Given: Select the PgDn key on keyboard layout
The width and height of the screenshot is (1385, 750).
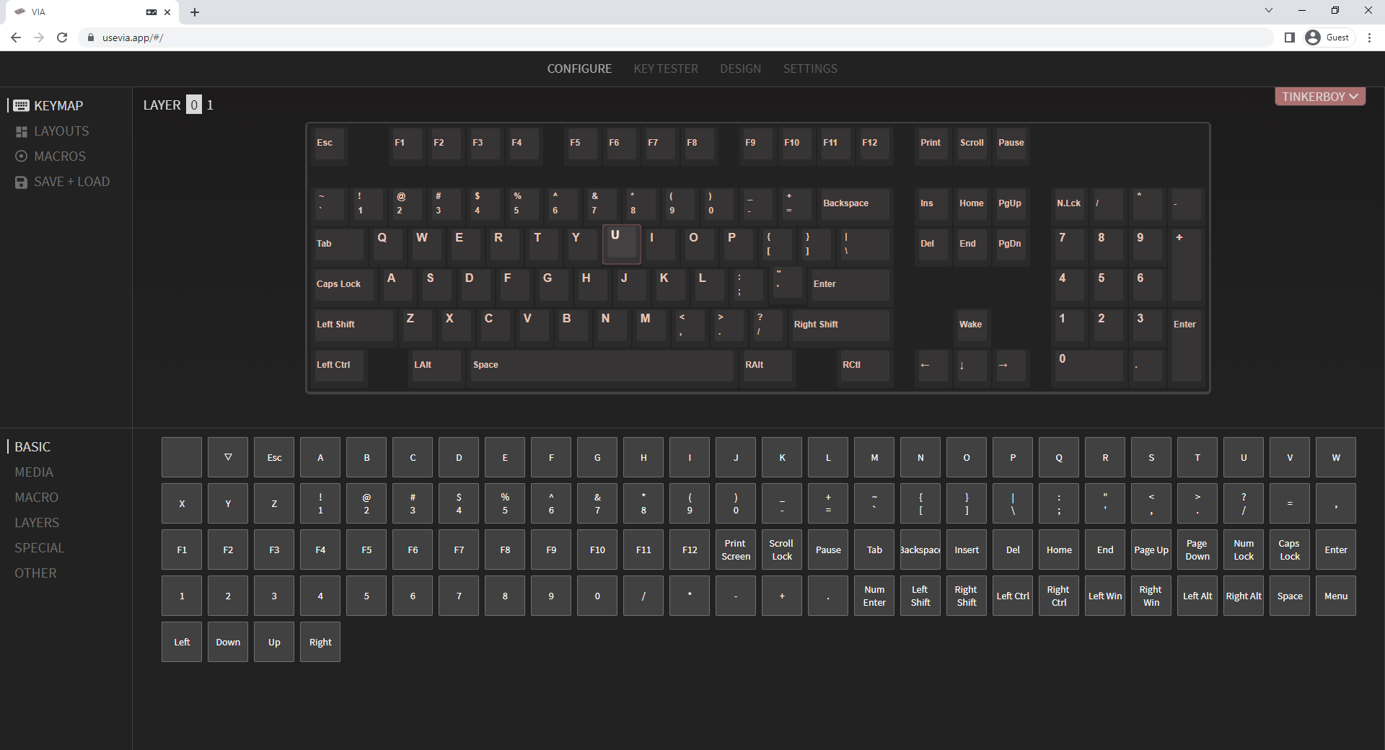Looking at the screenshot, I should pyautogui.click(x=1011, y=246).
